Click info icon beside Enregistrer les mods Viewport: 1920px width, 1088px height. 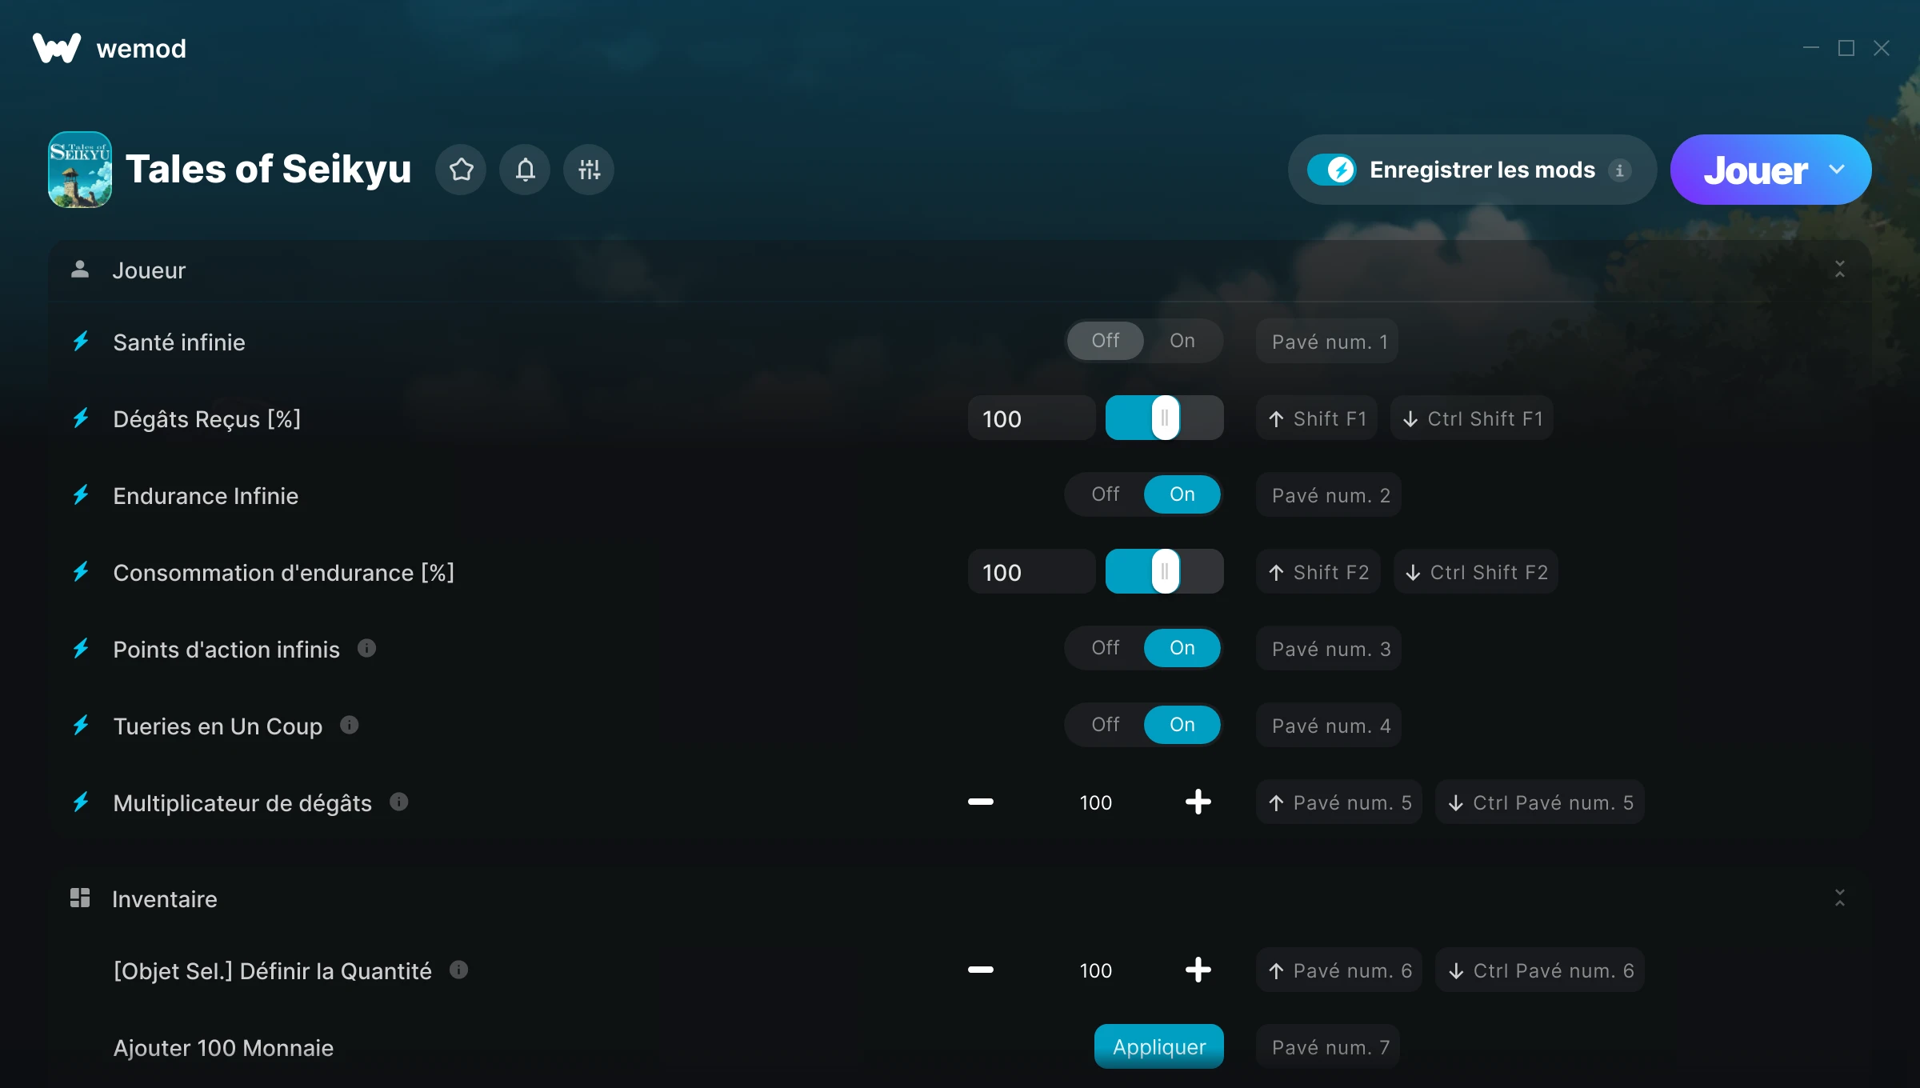[1619, 170]
